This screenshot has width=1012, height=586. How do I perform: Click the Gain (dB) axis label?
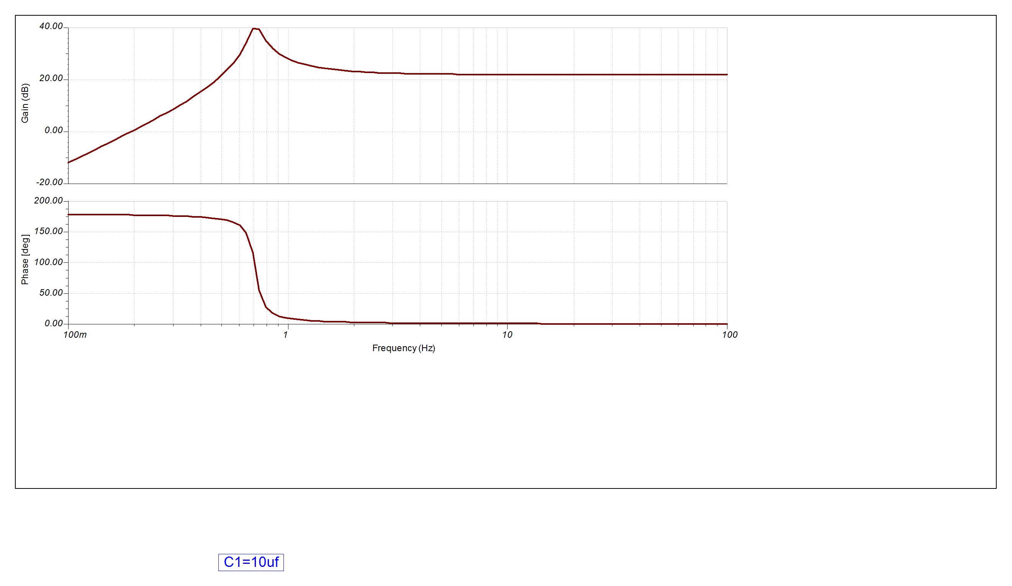click(x=25, y=103)
